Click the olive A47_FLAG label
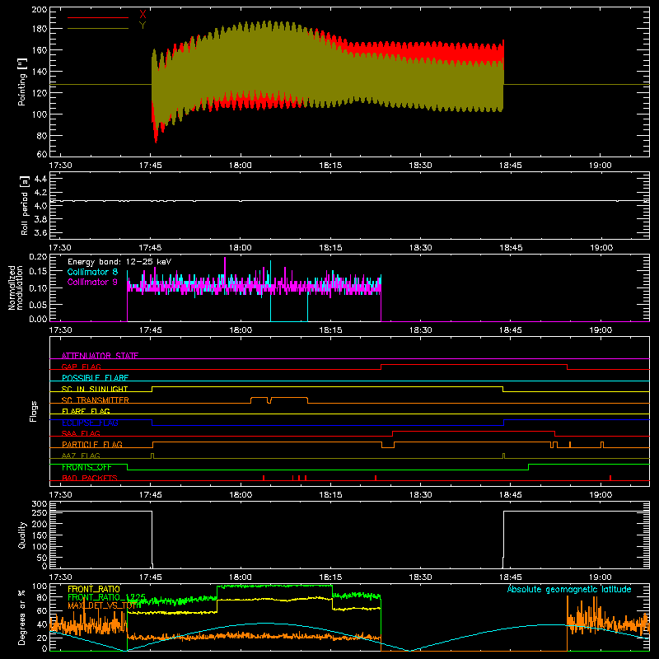The height and width of the screenshot is (659, 659). pyautogui.click(x=81, y=456)
